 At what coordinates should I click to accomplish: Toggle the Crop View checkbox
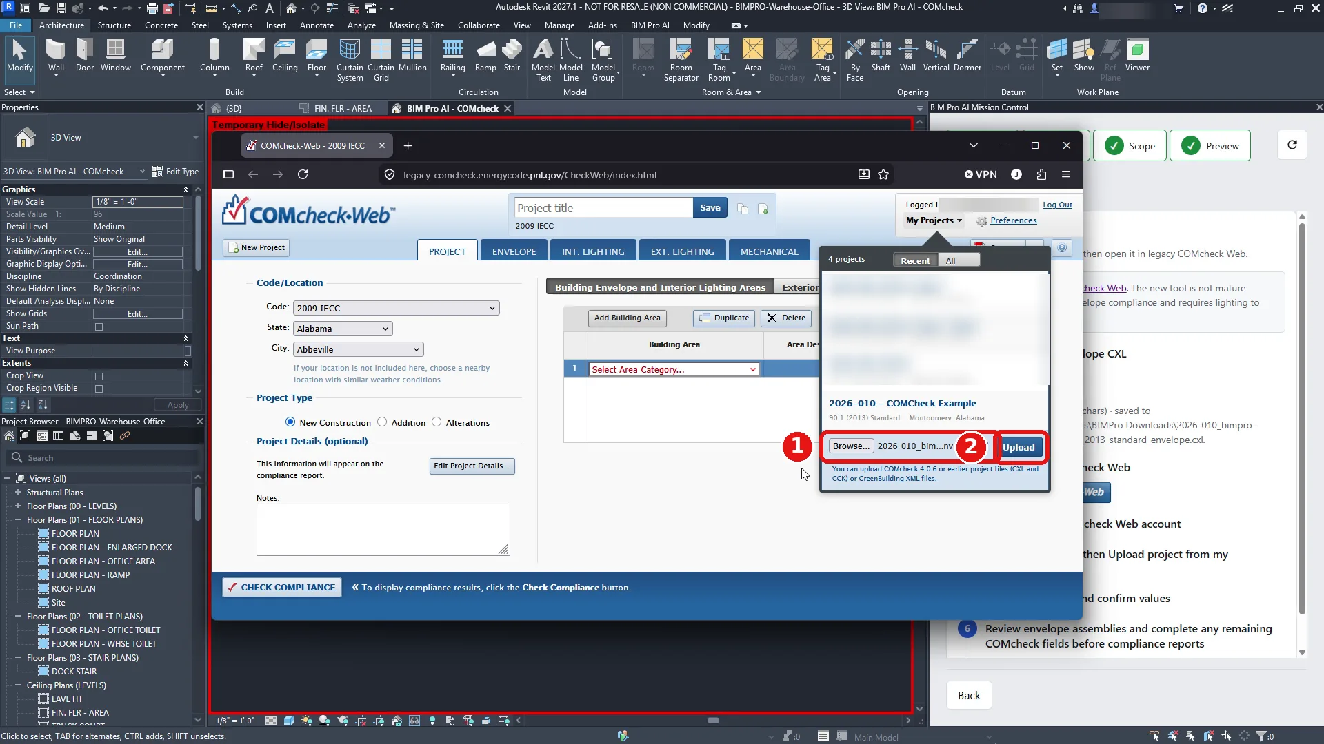(99, 376)
